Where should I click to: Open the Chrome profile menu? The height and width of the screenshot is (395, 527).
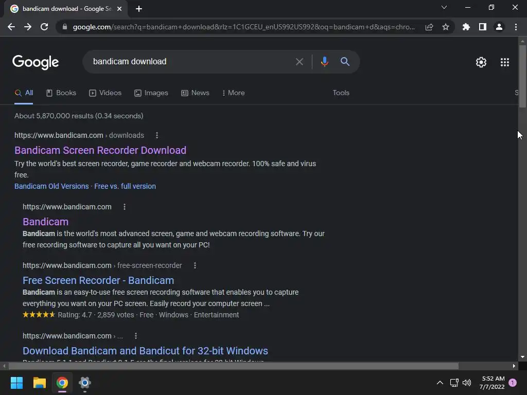(499, 27)
